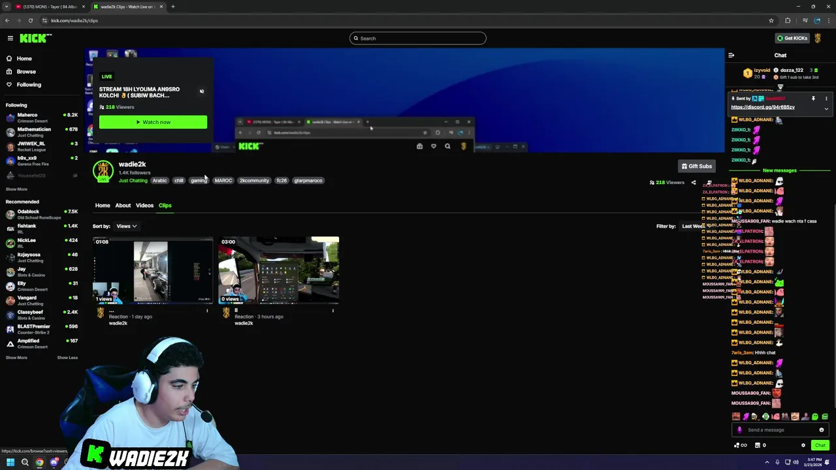
Task: Toggle the hamburger sidebar menu
Action: (x=10, y=39)
